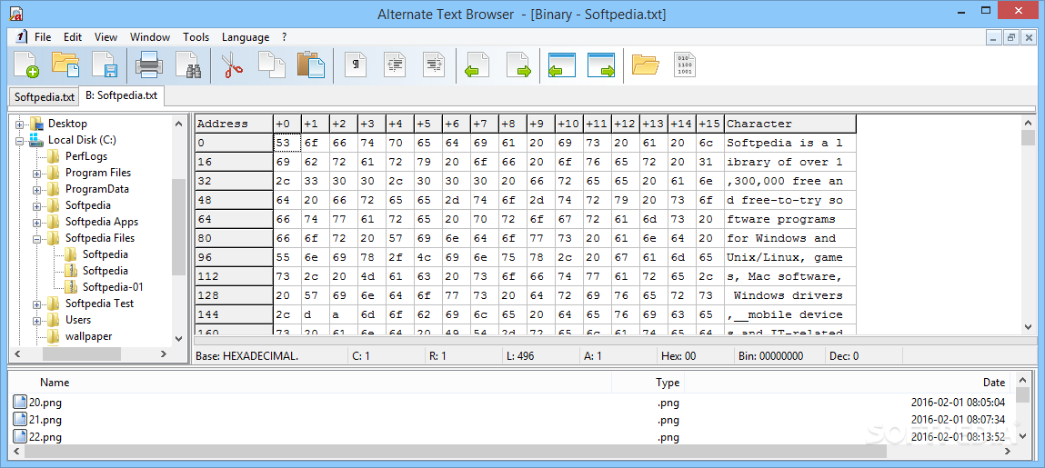Expand the Users folder node

(x=36, y=320)
